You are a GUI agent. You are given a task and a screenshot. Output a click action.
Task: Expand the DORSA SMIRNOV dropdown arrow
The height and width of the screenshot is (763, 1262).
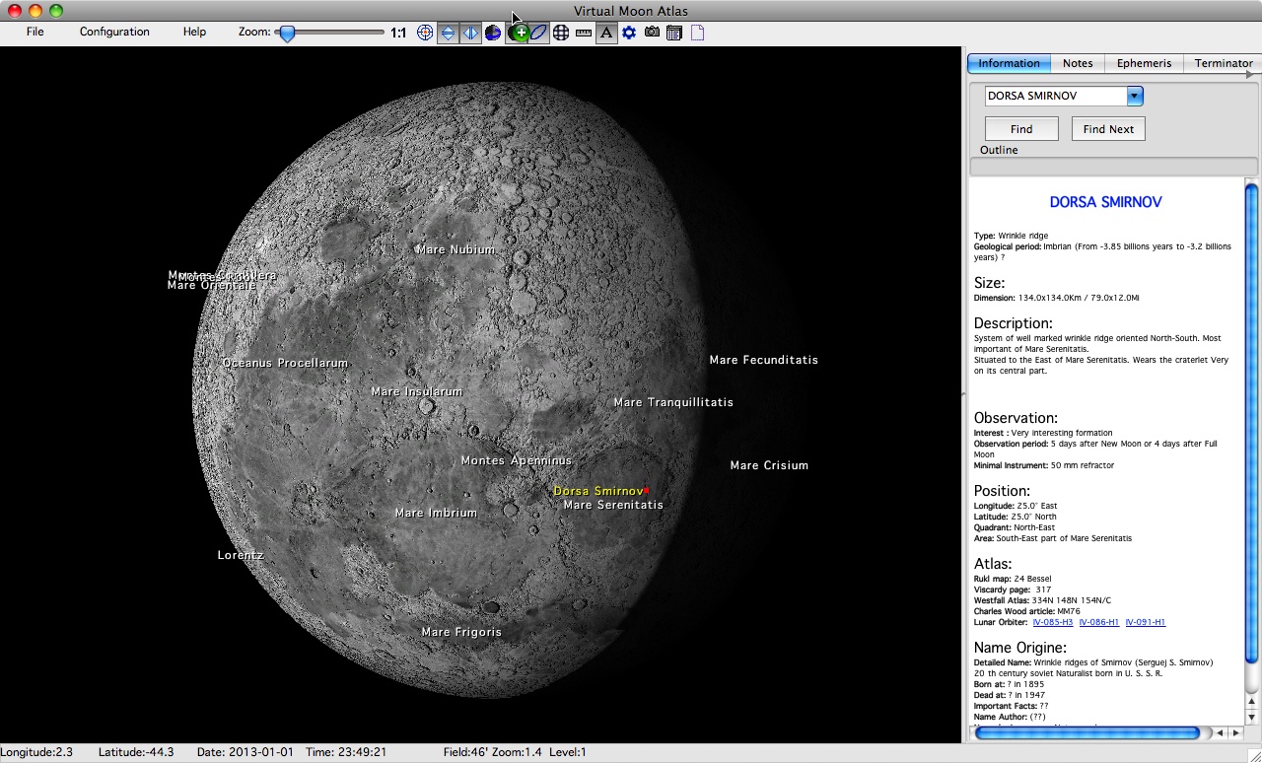pos(1135,96)
